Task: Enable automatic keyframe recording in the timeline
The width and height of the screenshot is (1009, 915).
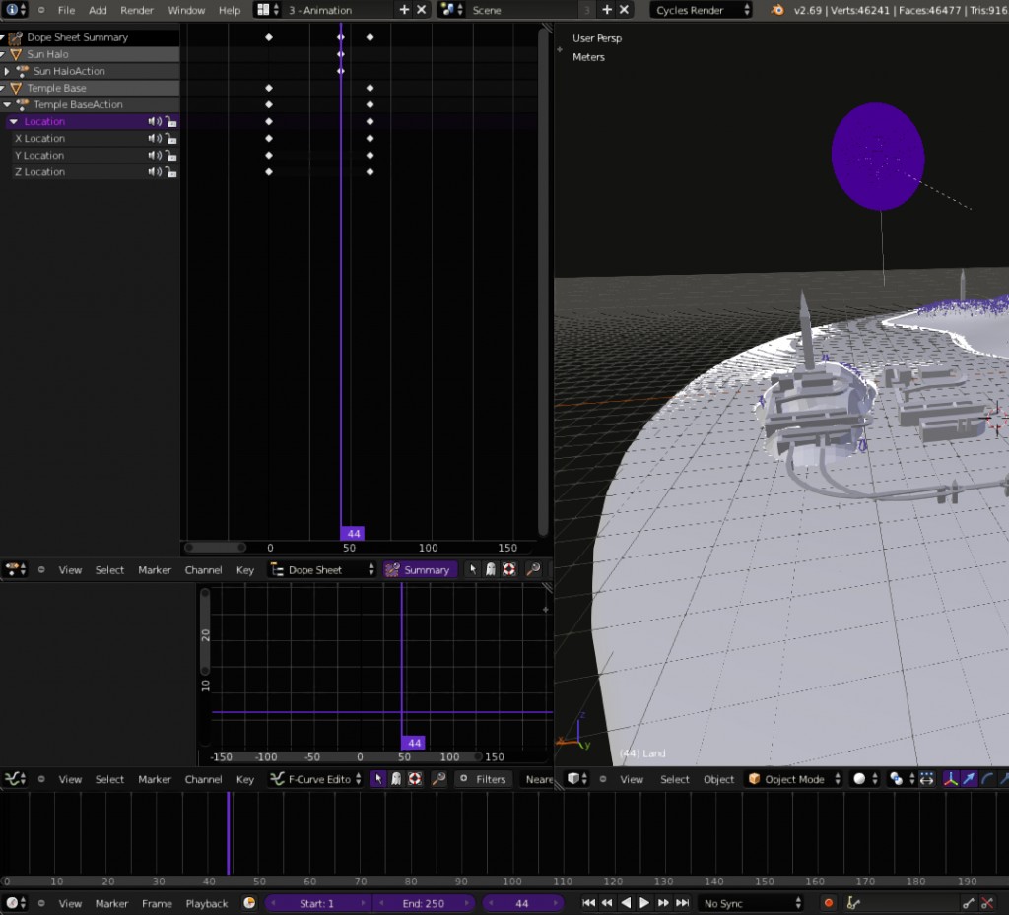Action: click(x=828, y=903)
